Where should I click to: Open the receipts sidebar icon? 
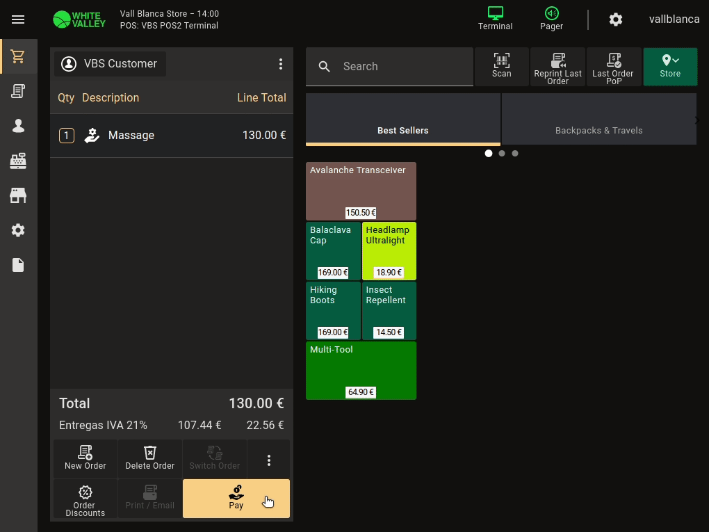pyautogui.click(x=18, y=91)
